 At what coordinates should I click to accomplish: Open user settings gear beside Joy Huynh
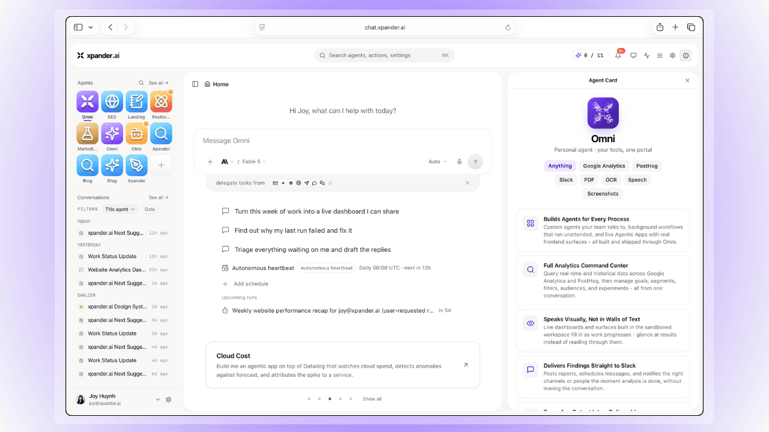169,400
